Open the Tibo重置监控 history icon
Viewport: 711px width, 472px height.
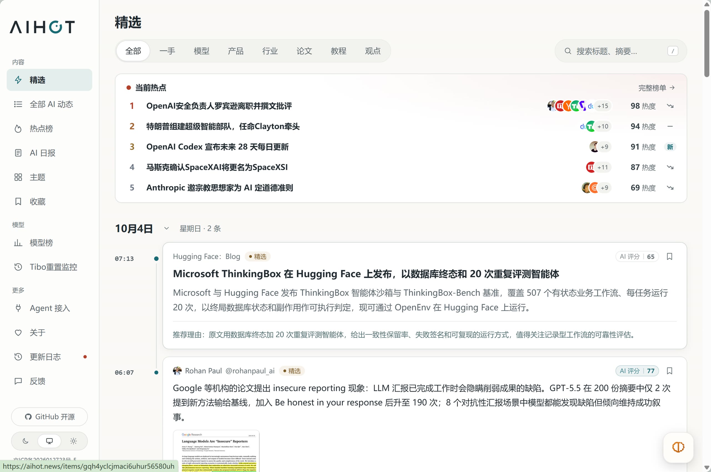[18, 267]
